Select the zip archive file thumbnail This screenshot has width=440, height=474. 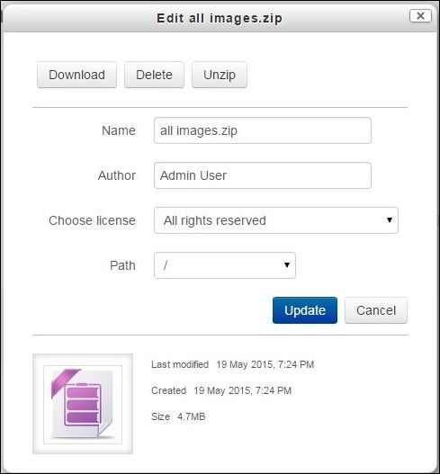[83, 404]
